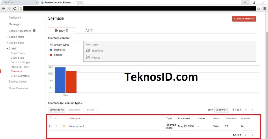Open Other Resources in sidebar
Viewport: 268px width, 139px height.
pyautogui.click(x=18, y=88)
